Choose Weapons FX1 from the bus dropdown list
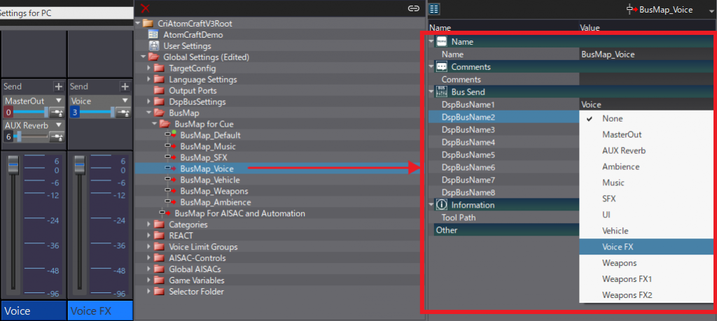Image resolution: width=717 pixels, height=321 pixels. (627, 278)
